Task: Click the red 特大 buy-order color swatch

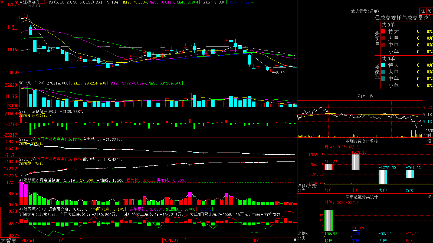Action: coord(383,31)
